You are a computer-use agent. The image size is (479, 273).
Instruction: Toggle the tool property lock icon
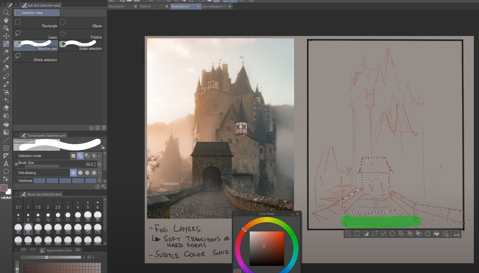tap(103, 148)
